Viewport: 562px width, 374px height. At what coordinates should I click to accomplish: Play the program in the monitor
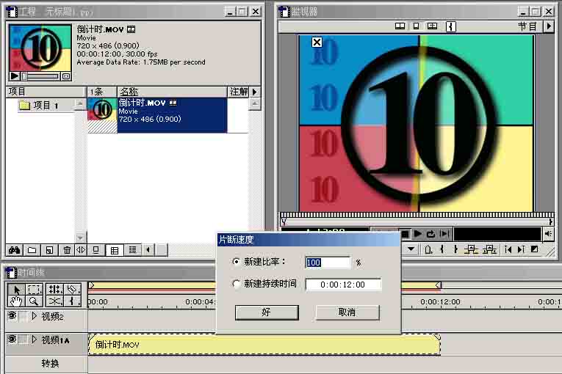point(417,234)
